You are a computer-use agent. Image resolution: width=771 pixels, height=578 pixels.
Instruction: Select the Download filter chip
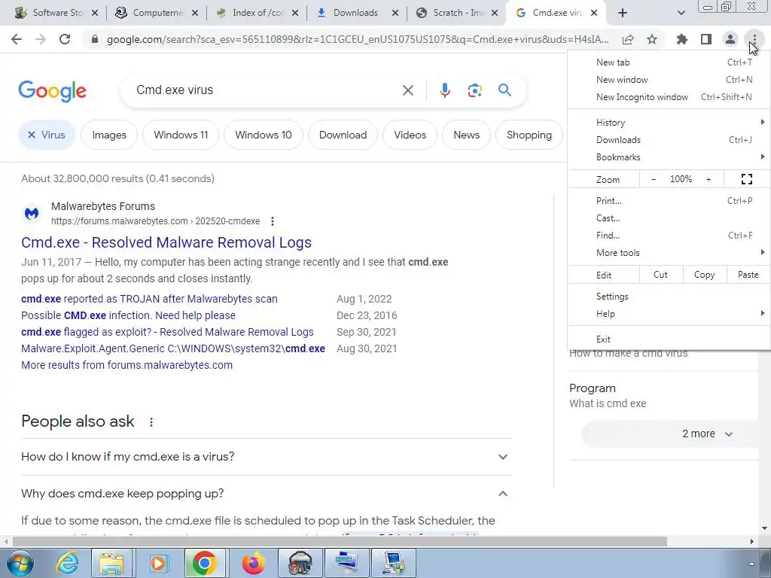343,135
